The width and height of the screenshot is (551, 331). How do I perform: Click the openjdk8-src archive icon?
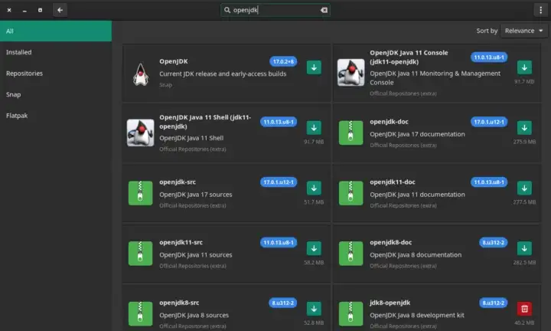[x=140, y=314]
